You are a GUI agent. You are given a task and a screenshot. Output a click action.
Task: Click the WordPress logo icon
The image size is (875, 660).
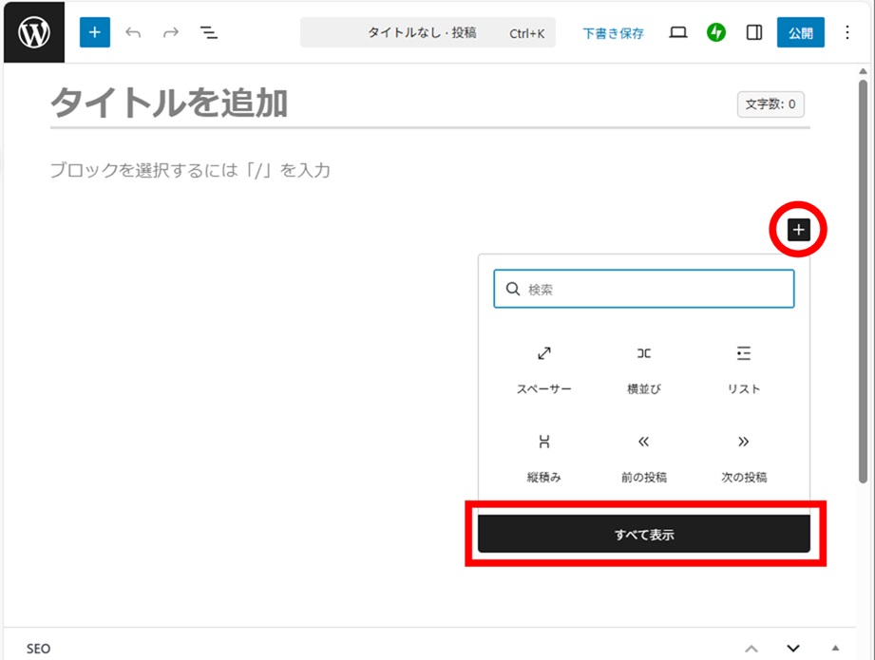tap(33, 32)
